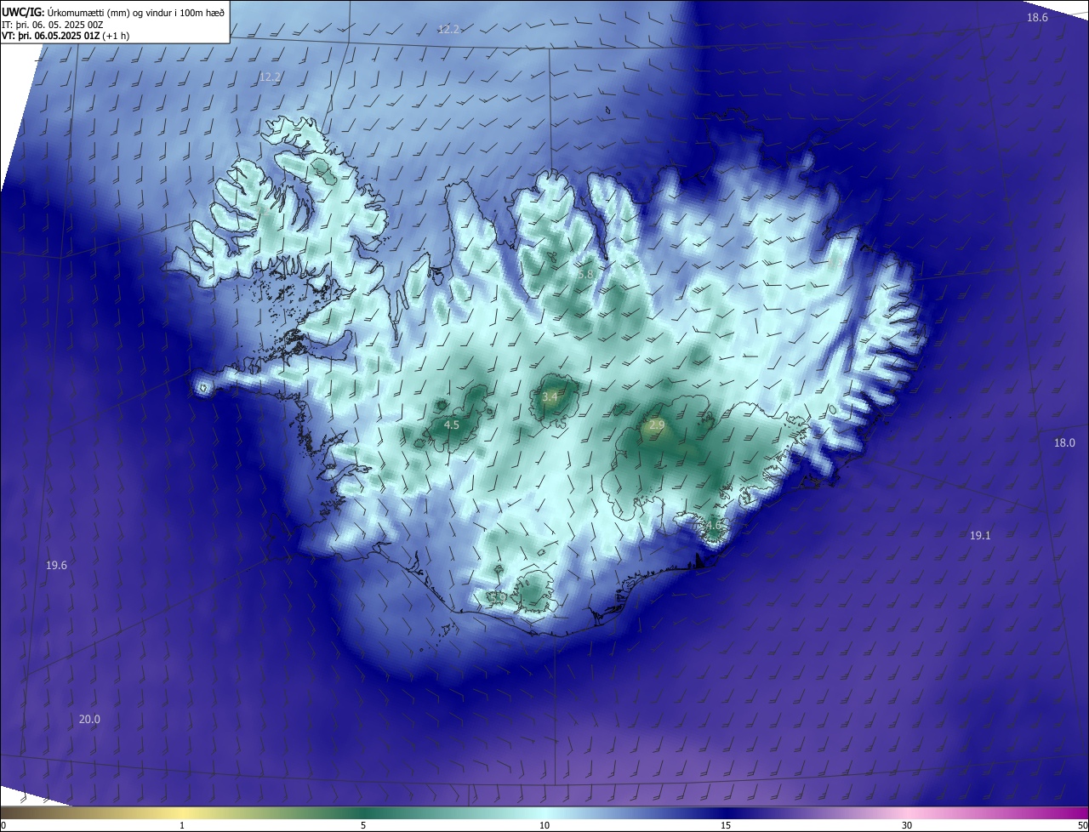
Task: Click the colorbar tick label 50
Action: click(1082, 825)
